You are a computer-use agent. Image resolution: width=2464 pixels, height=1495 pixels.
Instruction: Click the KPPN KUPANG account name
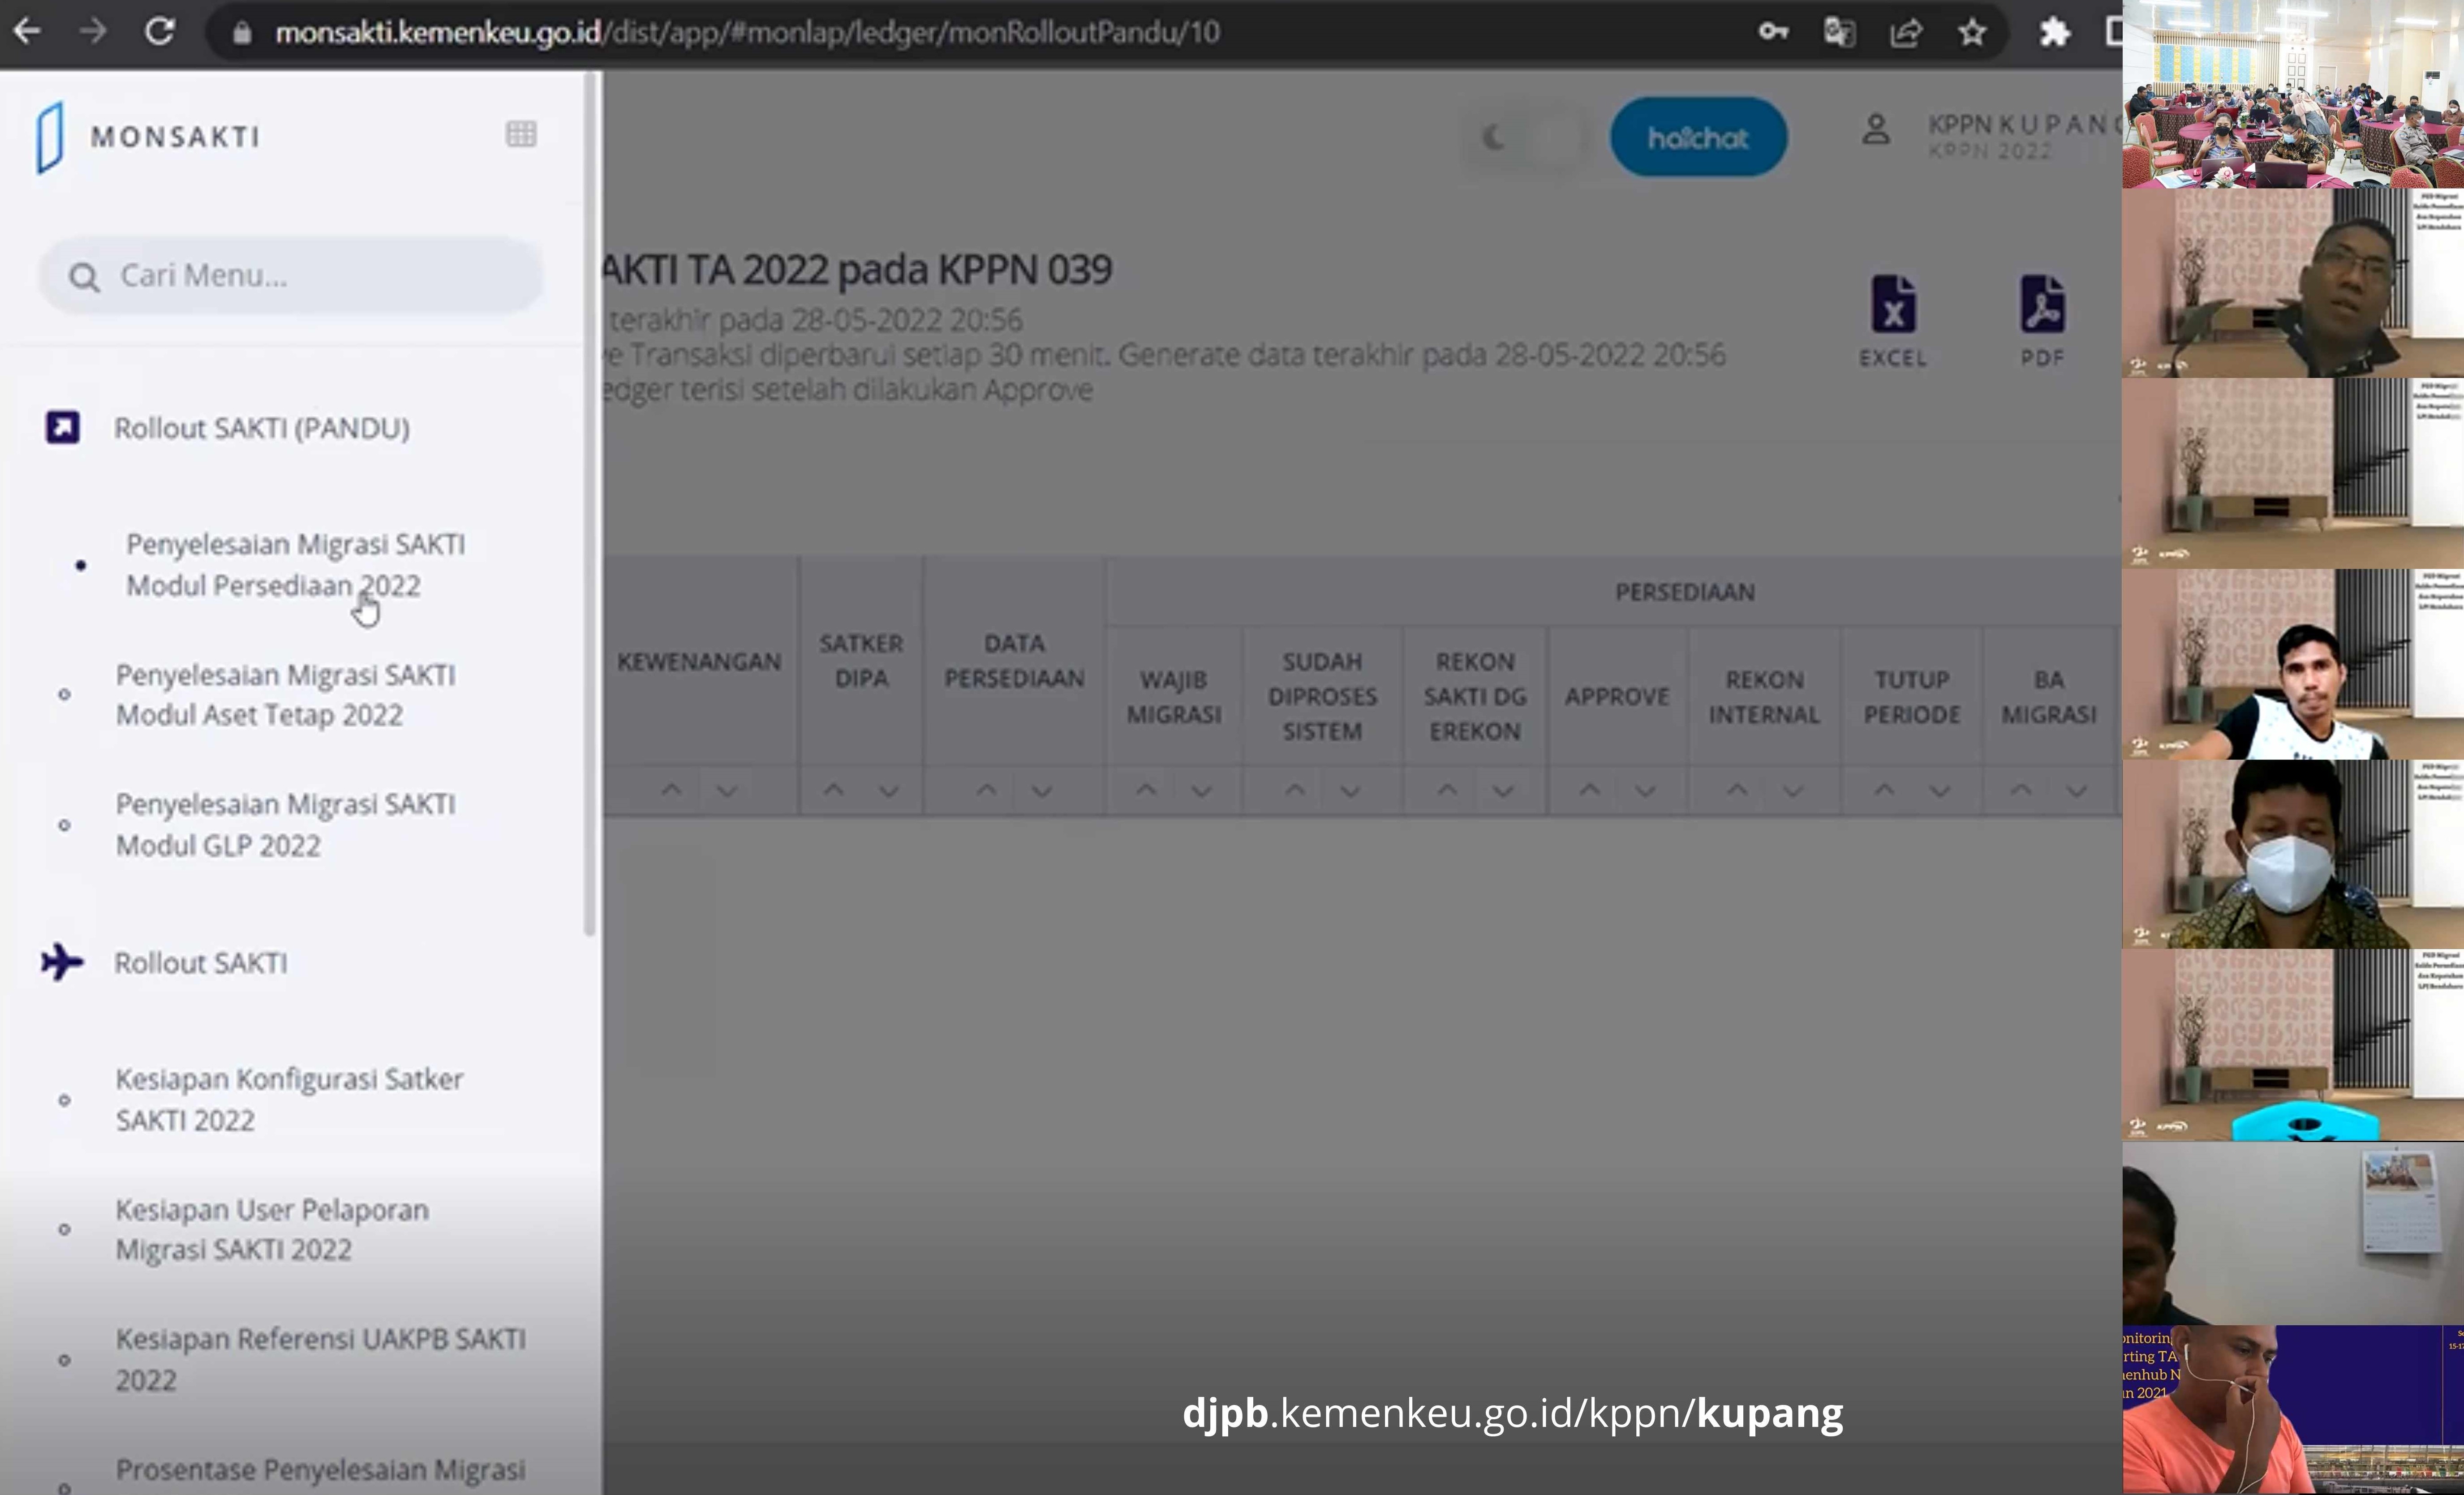(x=2024, y=125)
